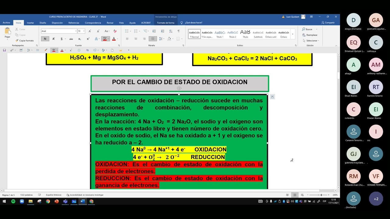Image resolution: width=390 pixels, height=219 pixels.
Task: Click the Pegar paste icon
Action: point(7,31)
